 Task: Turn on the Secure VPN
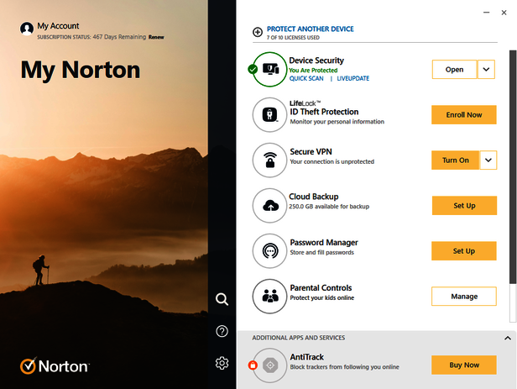coord(456,160)
